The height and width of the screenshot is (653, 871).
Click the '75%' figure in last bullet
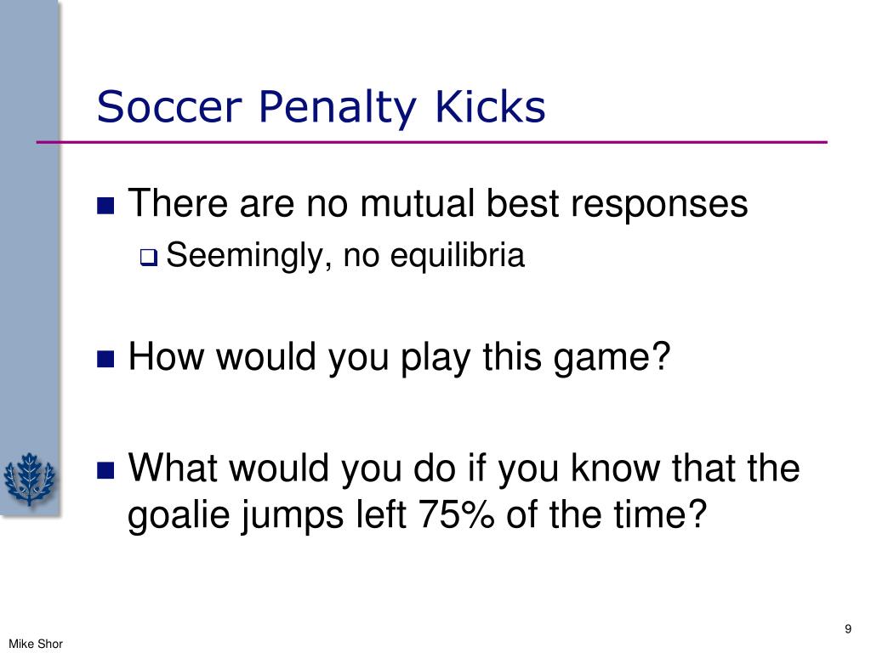click(x=456, y=514)
